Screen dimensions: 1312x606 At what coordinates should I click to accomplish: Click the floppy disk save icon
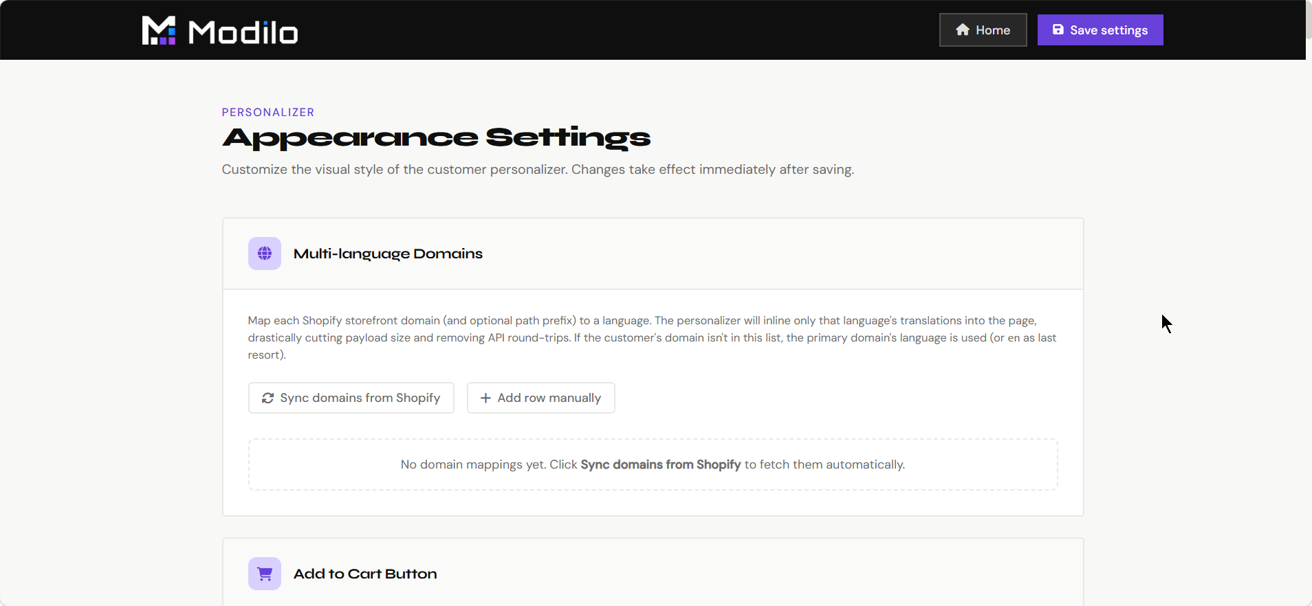[1058, 30]
